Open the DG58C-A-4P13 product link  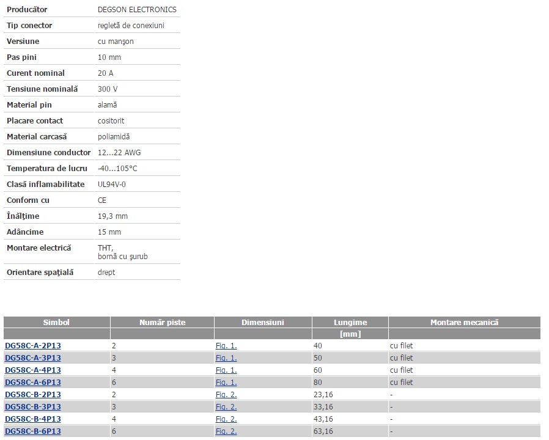pos(33,370)
